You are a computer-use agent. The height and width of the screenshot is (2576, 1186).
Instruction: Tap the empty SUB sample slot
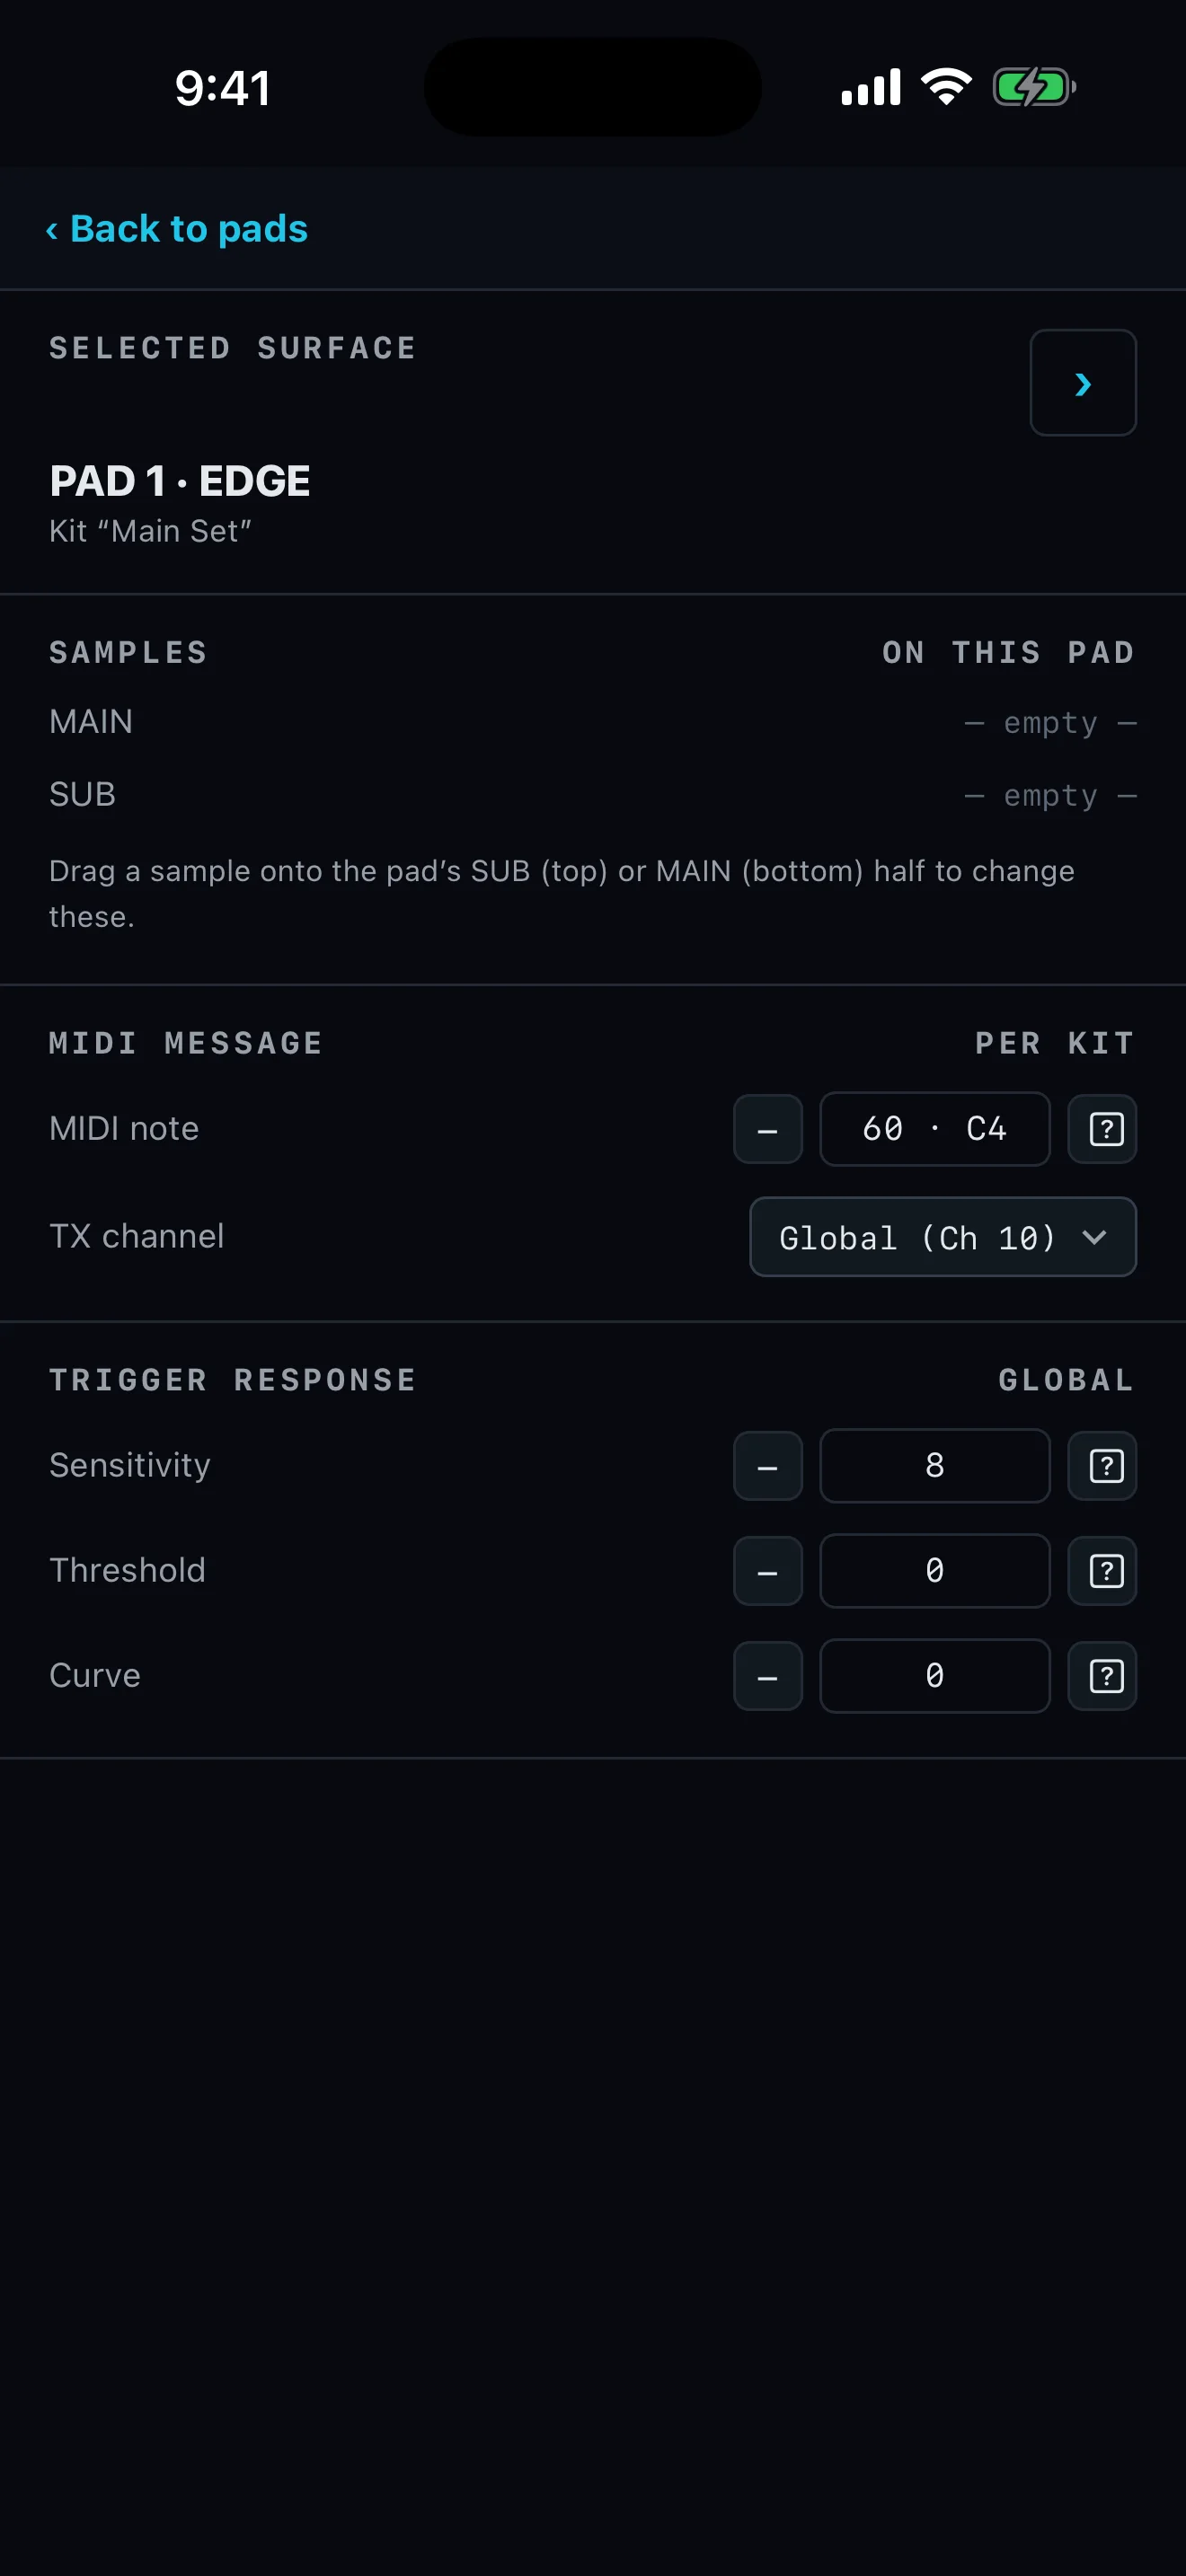[1050, 796]
